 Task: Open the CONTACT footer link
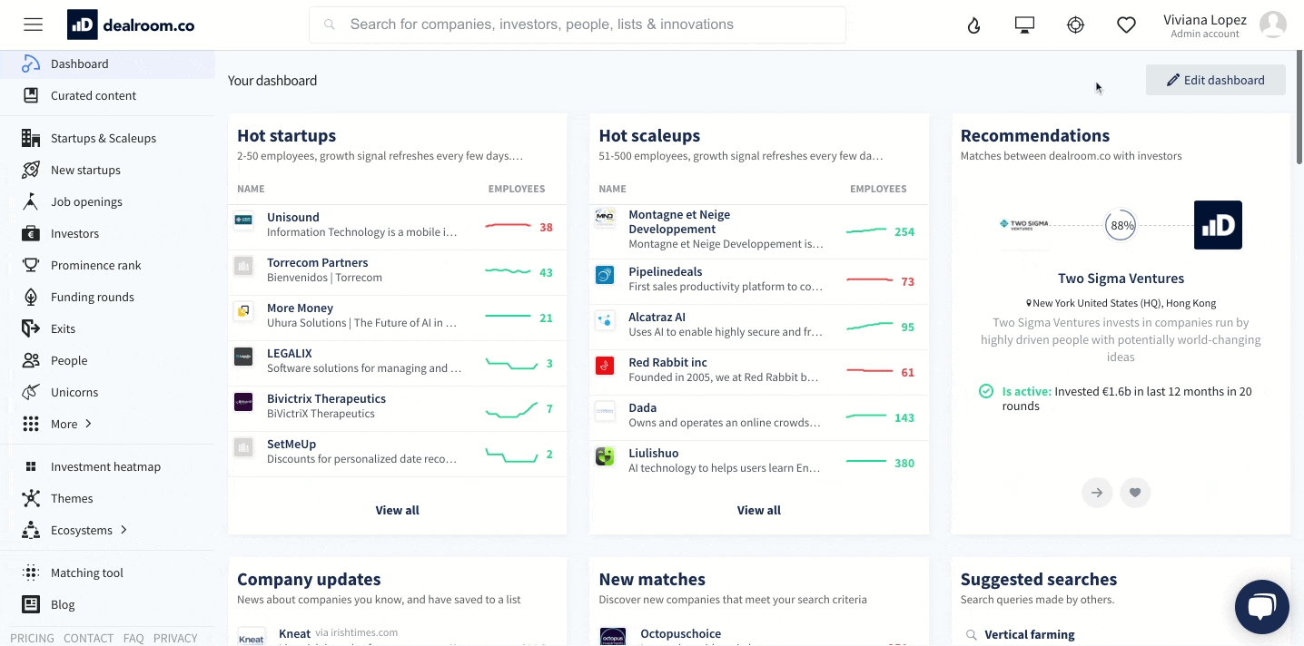tap(88, 638)
